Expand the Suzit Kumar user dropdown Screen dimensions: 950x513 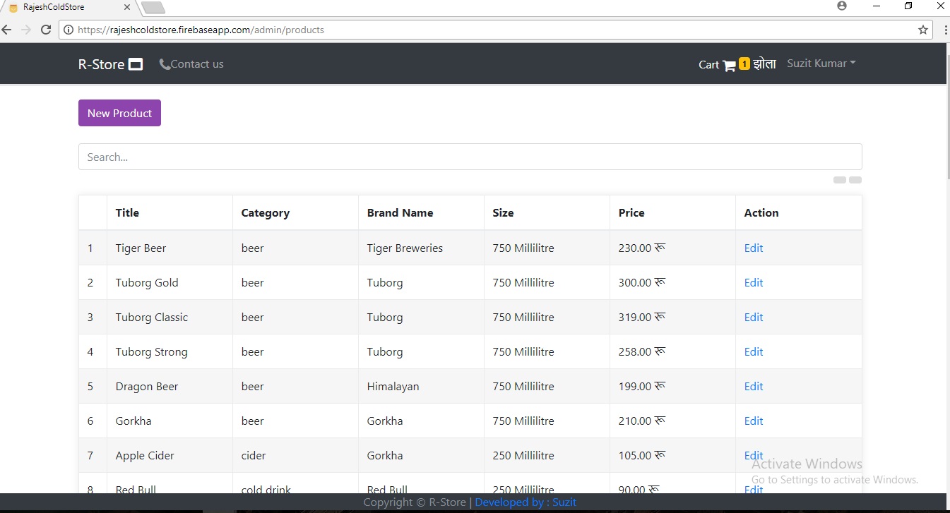click(821, 64)
